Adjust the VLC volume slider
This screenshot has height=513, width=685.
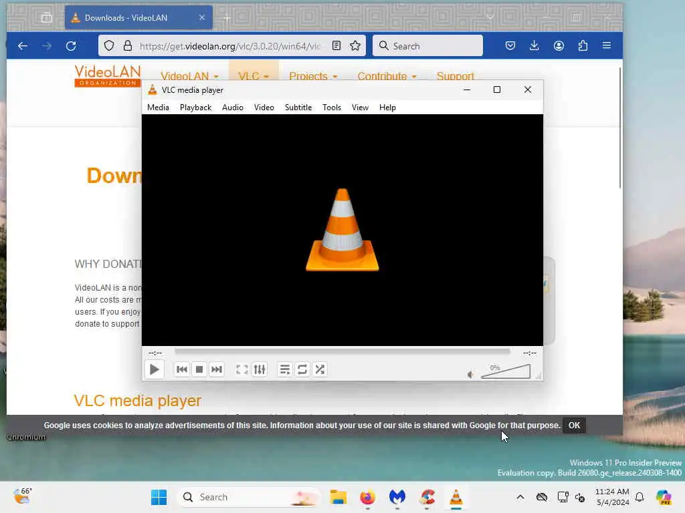(506, 371)
